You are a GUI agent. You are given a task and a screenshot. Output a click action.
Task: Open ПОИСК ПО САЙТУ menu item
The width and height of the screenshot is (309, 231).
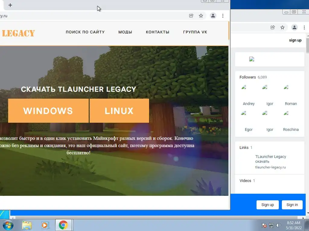[85, 32]
